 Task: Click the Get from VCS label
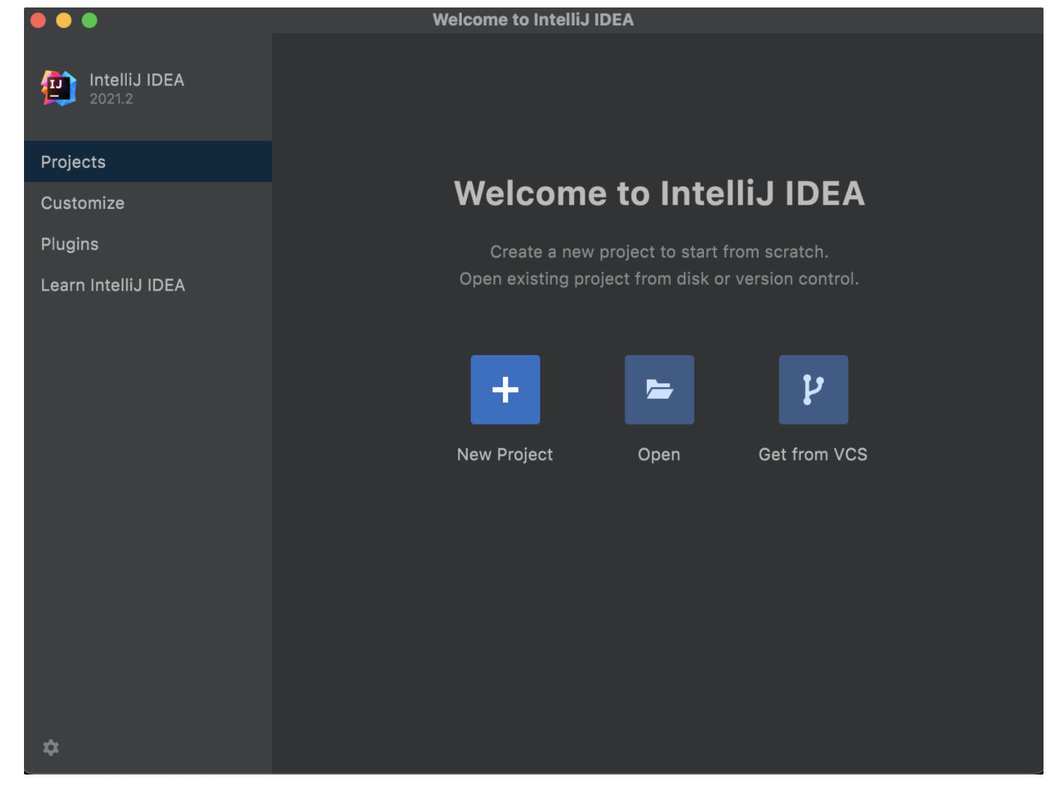[813, 455]
